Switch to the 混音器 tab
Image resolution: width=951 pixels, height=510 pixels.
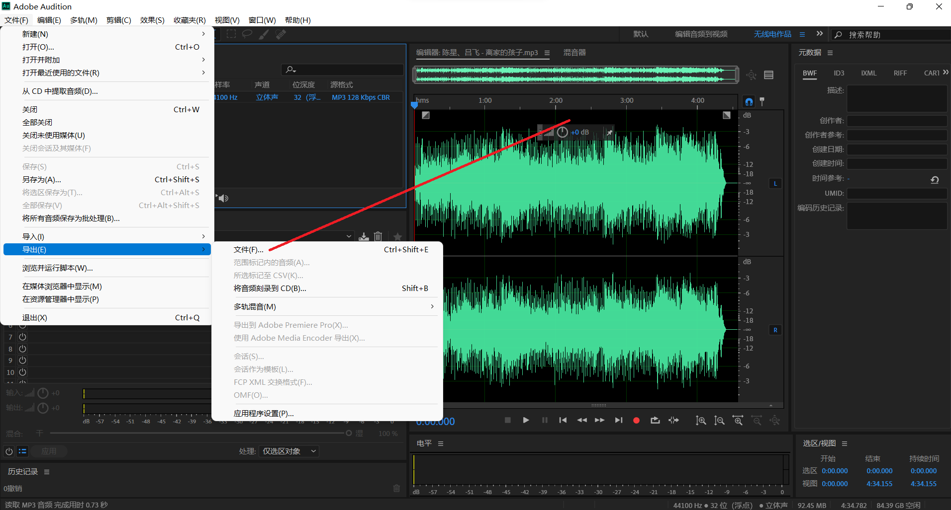574,53
